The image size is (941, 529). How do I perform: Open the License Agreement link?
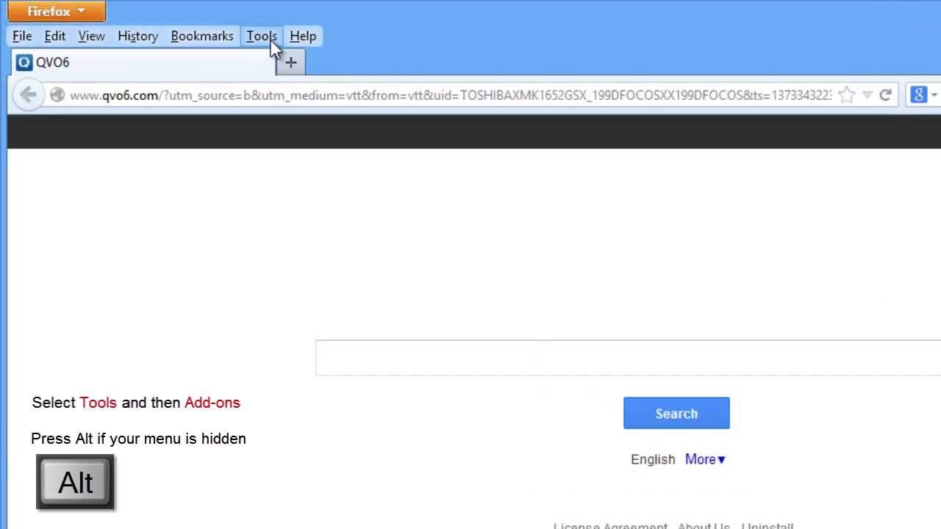point(611,526)
